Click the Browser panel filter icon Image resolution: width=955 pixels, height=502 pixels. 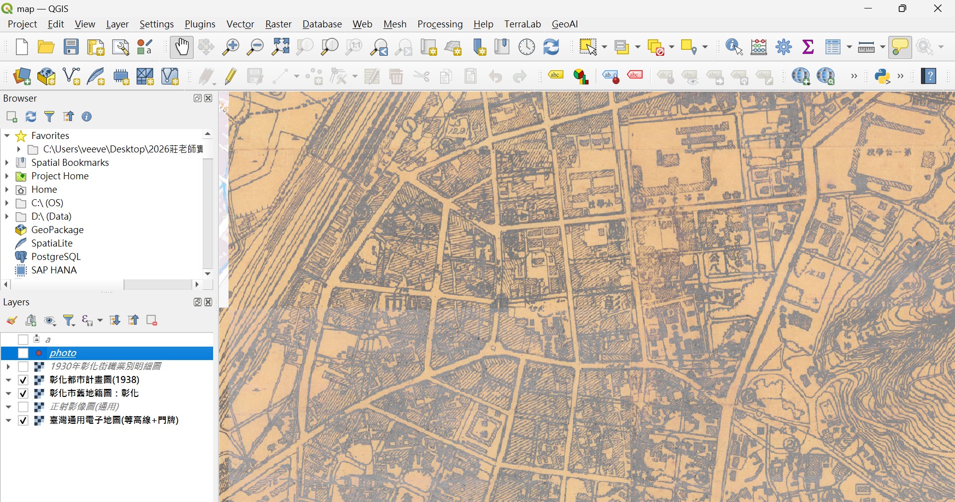click(49, 117)
